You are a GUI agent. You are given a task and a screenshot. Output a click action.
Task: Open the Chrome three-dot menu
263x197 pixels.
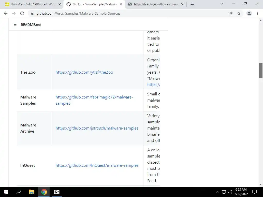coord(257,13)
